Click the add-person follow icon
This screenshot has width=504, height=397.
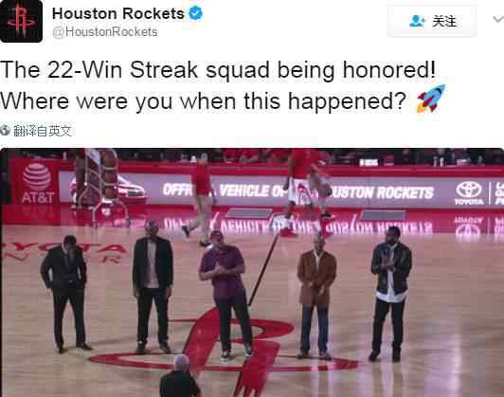417,21
